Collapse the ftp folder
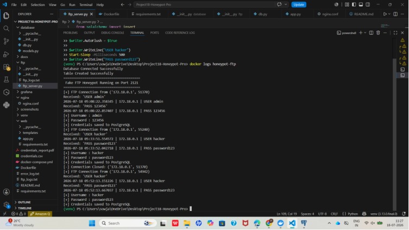The width and height of the screenshot is (409, 230). (23, 62)
